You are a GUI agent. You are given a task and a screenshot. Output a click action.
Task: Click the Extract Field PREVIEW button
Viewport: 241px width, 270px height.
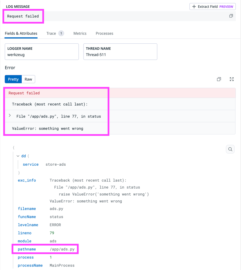pyautogui.click(x=213, y=6)
